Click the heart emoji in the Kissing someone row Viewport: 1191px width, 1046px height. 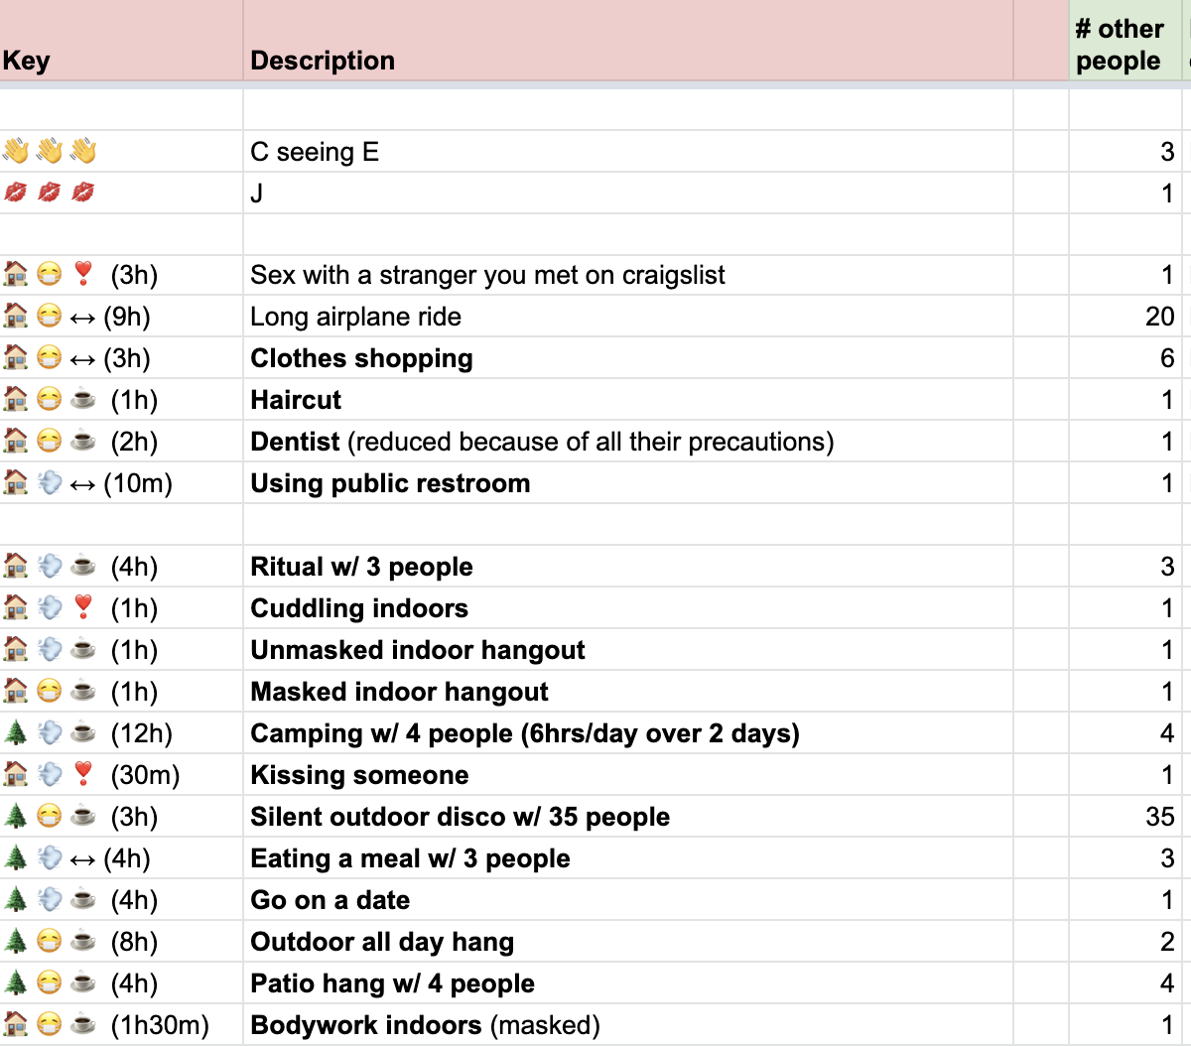[81, 775]
